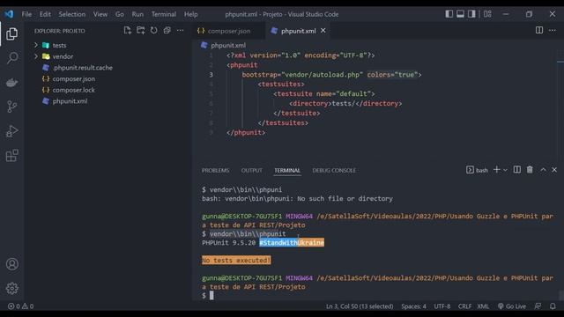Change the UTF-8 encoding in the status bar
Image resolution: width=564 pixels, height=317 pixels.
click(x=442, y=306)
